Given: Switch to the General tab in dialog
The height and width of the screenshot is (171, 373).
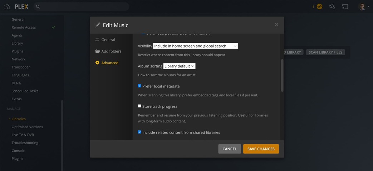Looking at the screenshot, I should coord(108,40).
